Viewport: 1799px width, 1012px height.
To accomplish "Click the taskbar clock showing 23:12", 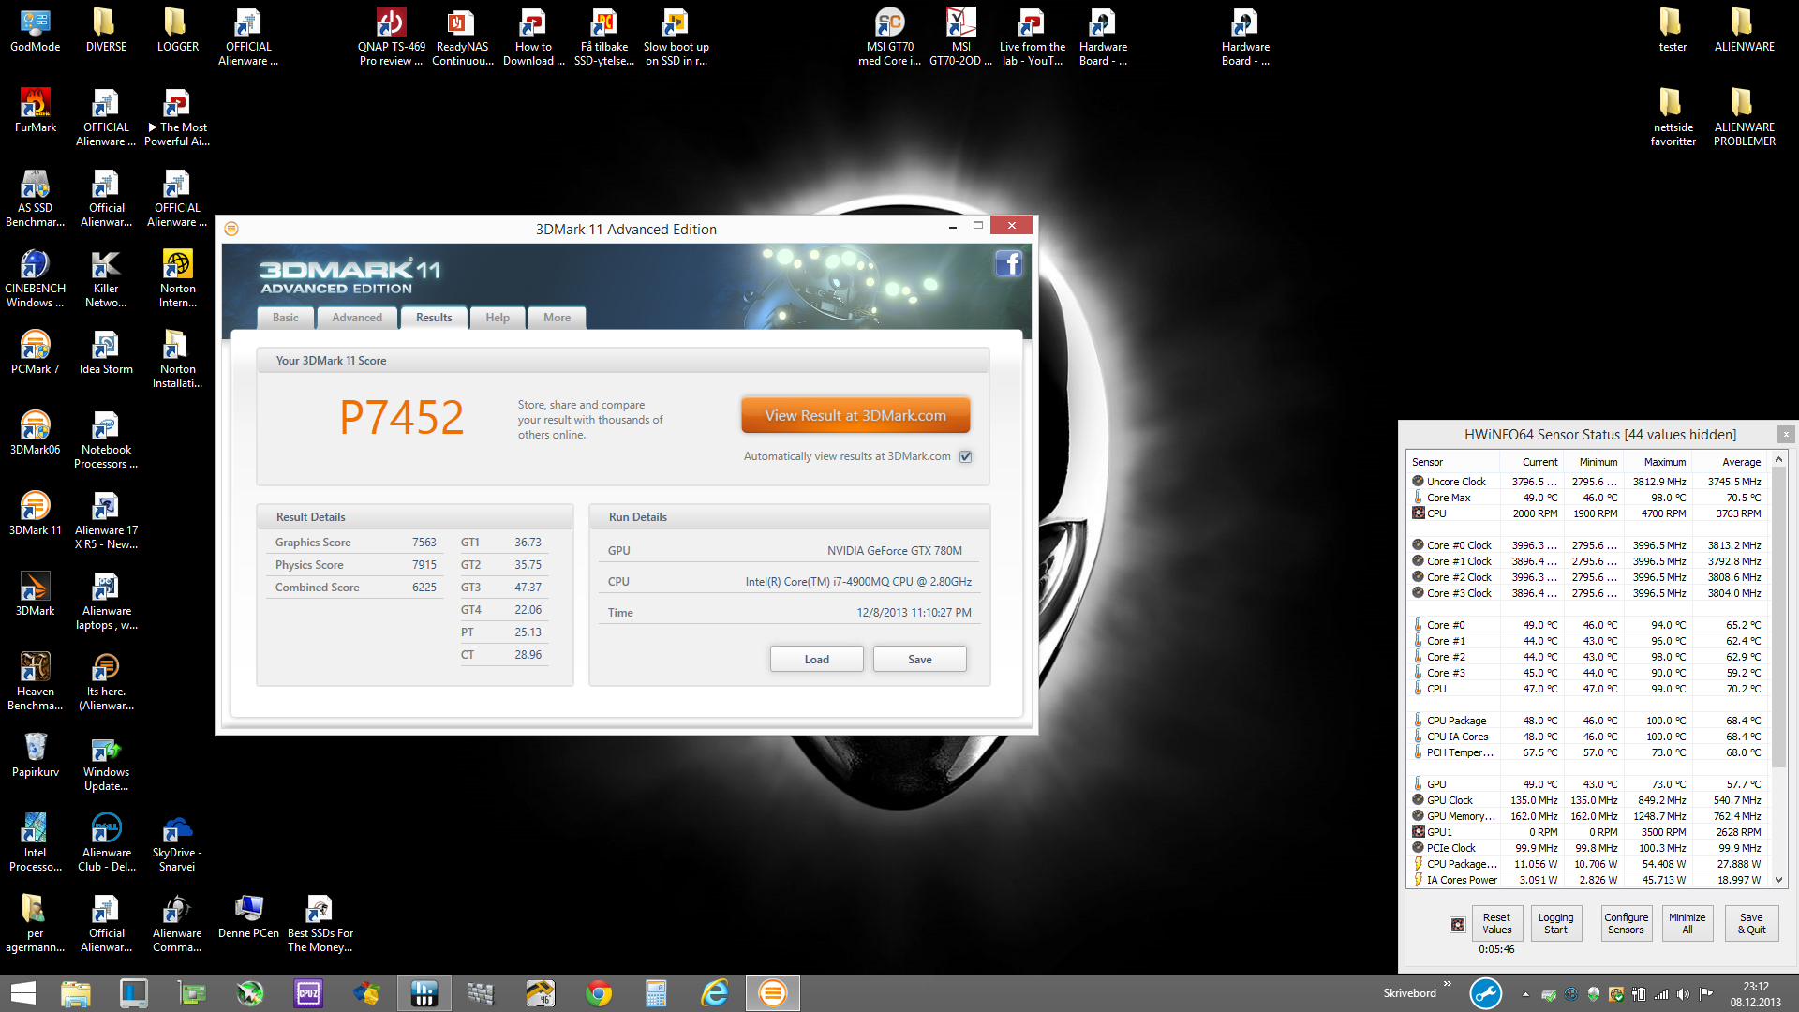I will click(1755, 993).
